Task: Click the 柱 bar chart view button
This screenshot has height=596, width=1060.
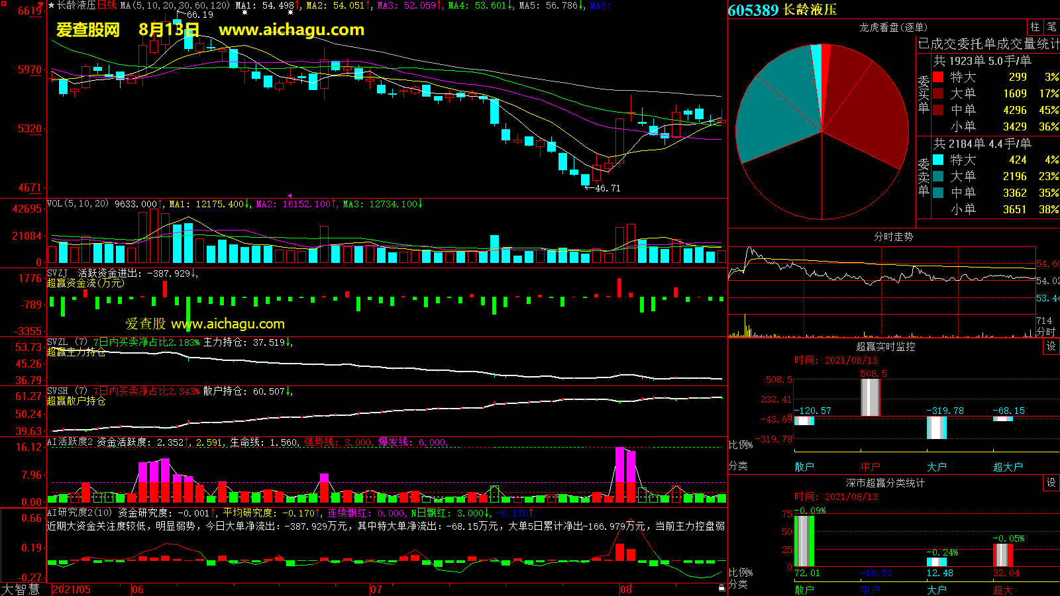Action: coord(1035,27)
